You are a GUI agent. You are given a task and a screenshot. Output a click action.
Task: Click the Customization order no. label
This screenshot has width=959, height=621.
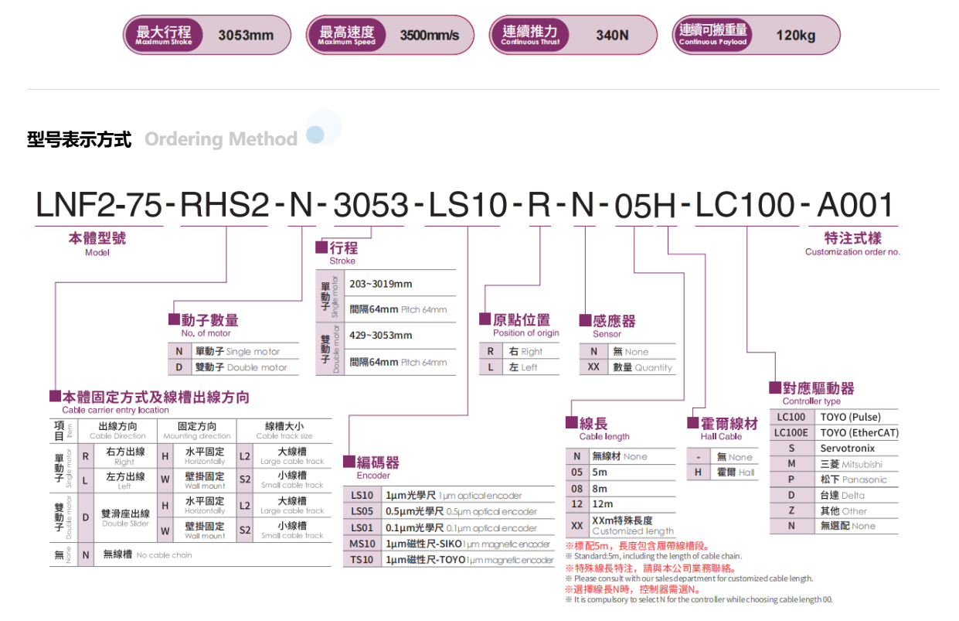coord(852,252)
